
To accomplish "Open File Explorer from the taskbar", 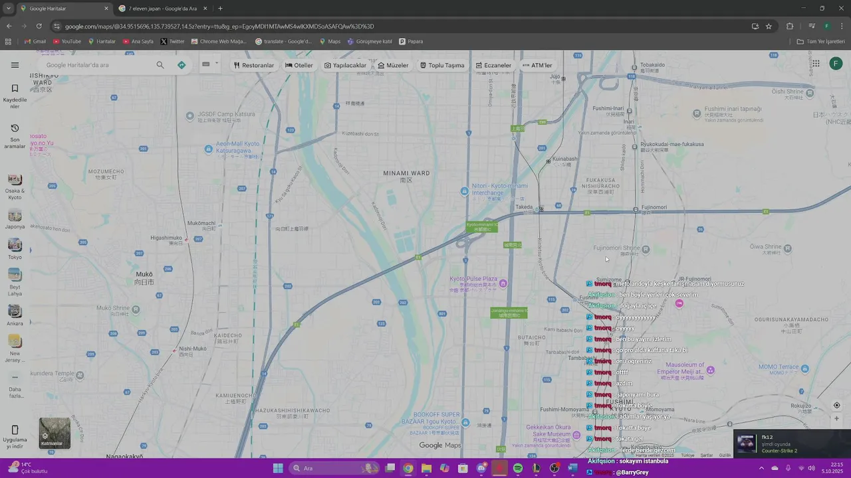I will click(426, 468).
